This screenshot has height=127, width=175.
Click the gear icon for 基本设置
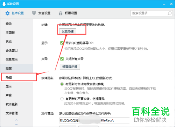click(8, 13)
